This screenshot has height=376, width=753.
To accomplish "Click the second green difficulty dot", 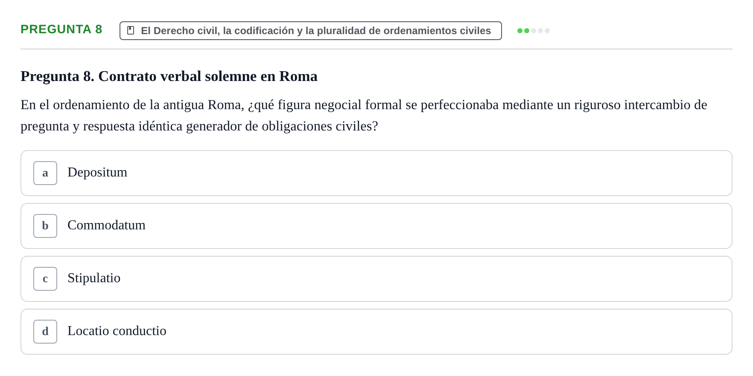I will pyautogui.click(x=527, y=31).
